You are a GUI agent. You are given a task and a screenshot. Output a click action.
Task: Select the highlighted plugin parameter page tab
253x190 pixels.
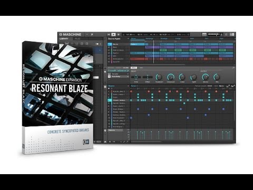(x=134, y=68)
